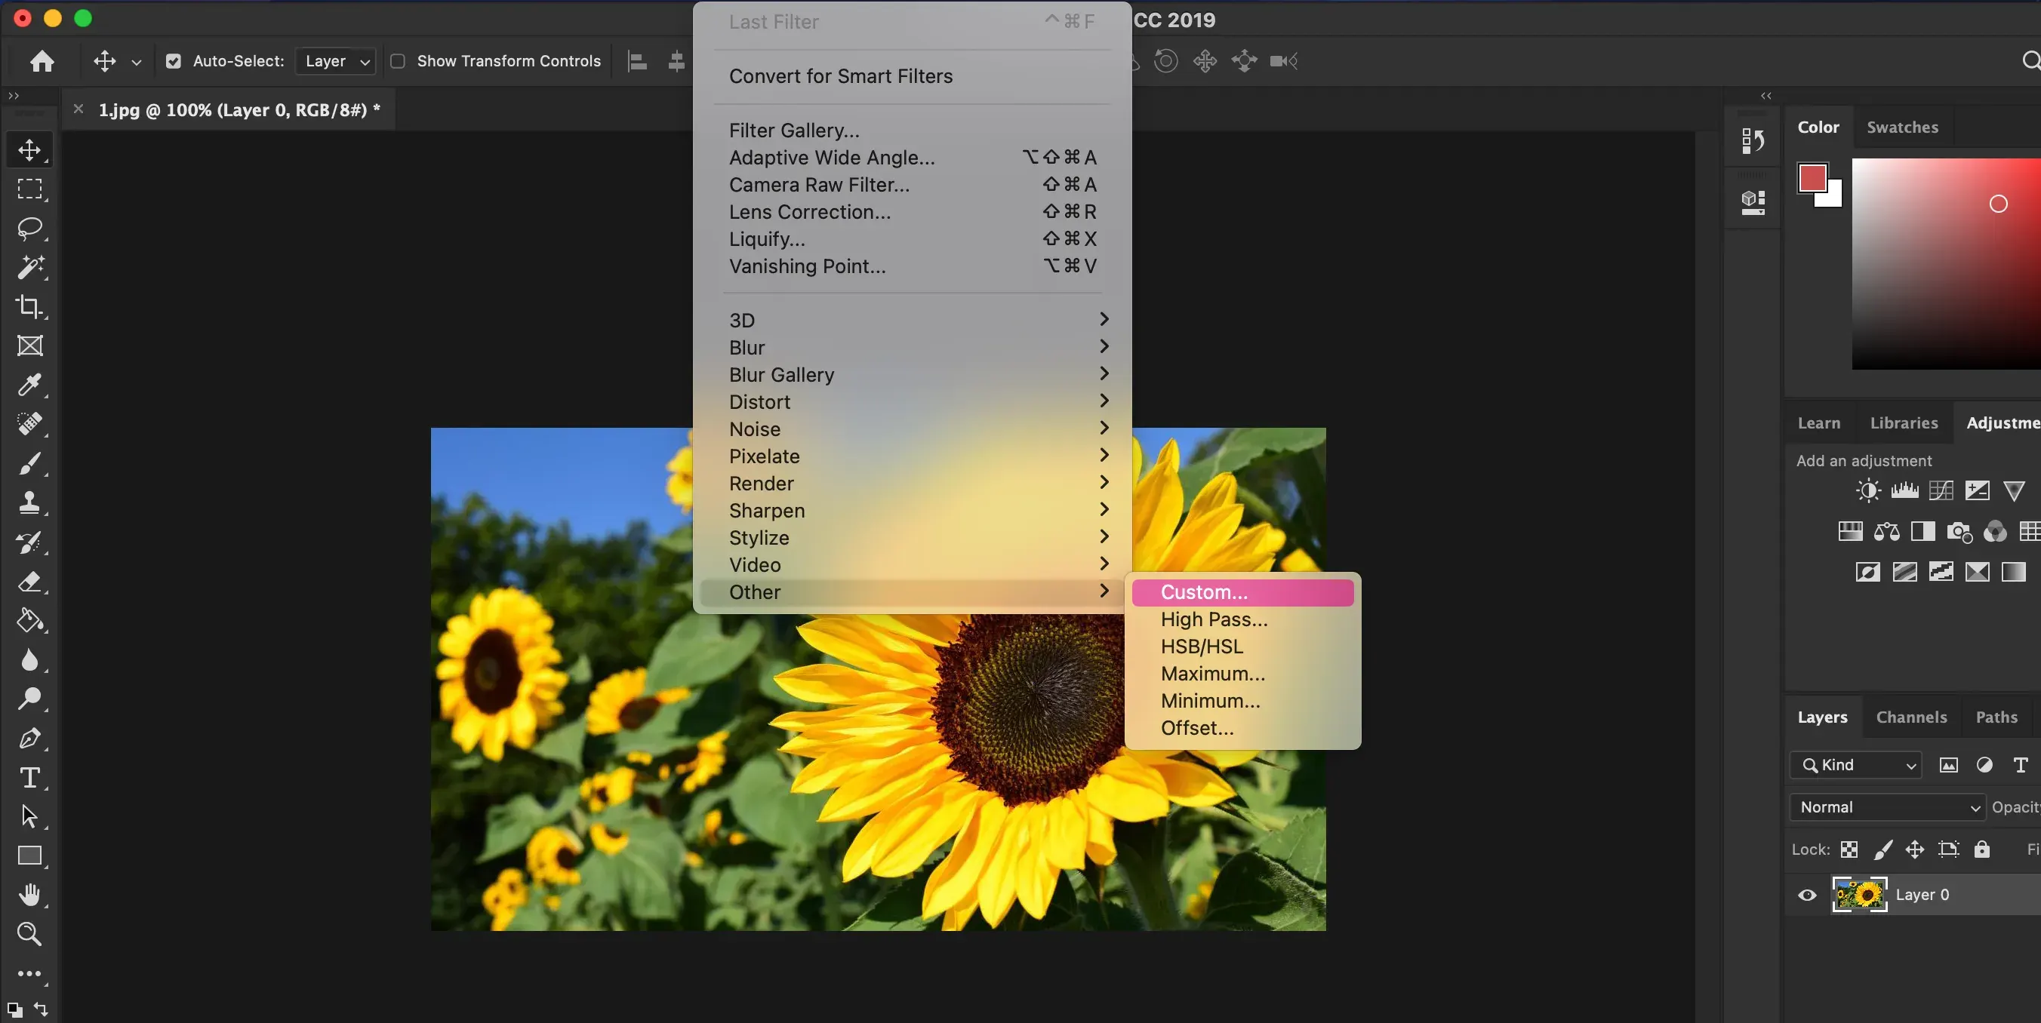Expand the Blur submenu

(x=915, y=347)
